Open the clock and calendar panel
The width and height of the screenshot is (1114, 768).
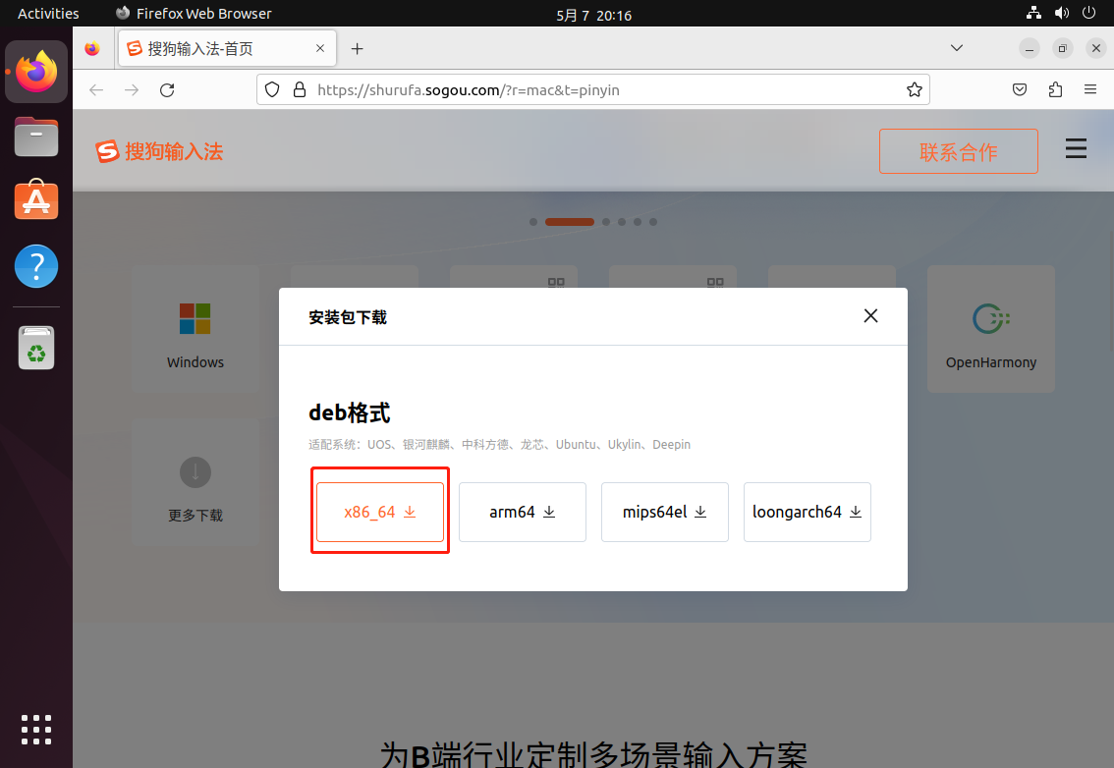coord(594,15)
